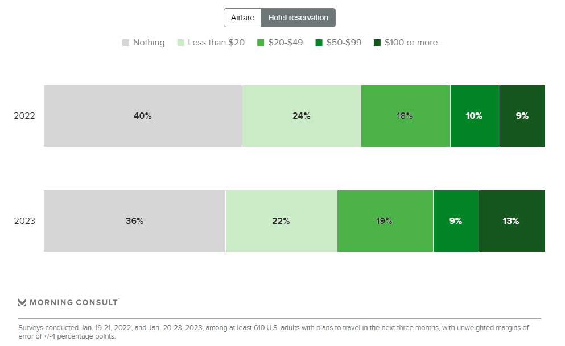
Task: Toggle the $100 or more legend label
Action: [411, 43]
